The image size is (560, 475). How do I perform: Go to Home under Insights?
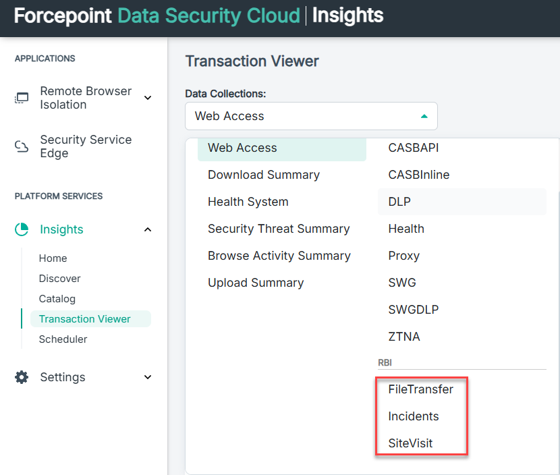click(53, 258)
